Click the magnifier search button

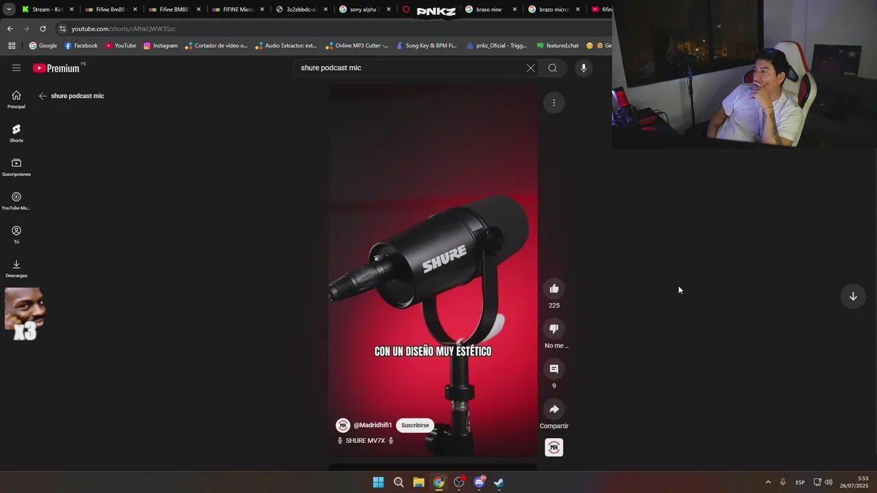(x=552, y=68)
